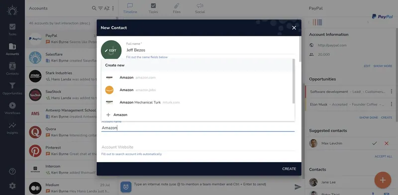This screenshot has width=398, height=195.
Task: Select the Stark Industries account
Action: (61, 76)
